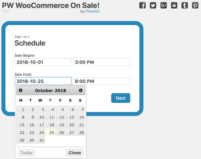
Task: Close the datepicker popup
Action: 75,153
